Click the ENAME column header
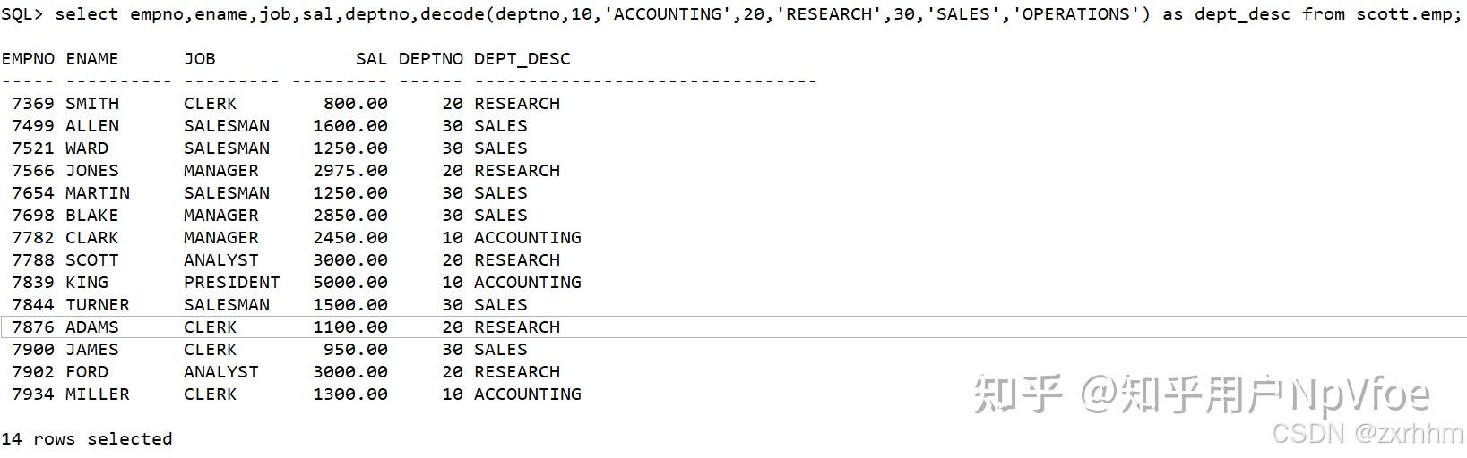Screen dimensions: 1467x458 (91, 59)
